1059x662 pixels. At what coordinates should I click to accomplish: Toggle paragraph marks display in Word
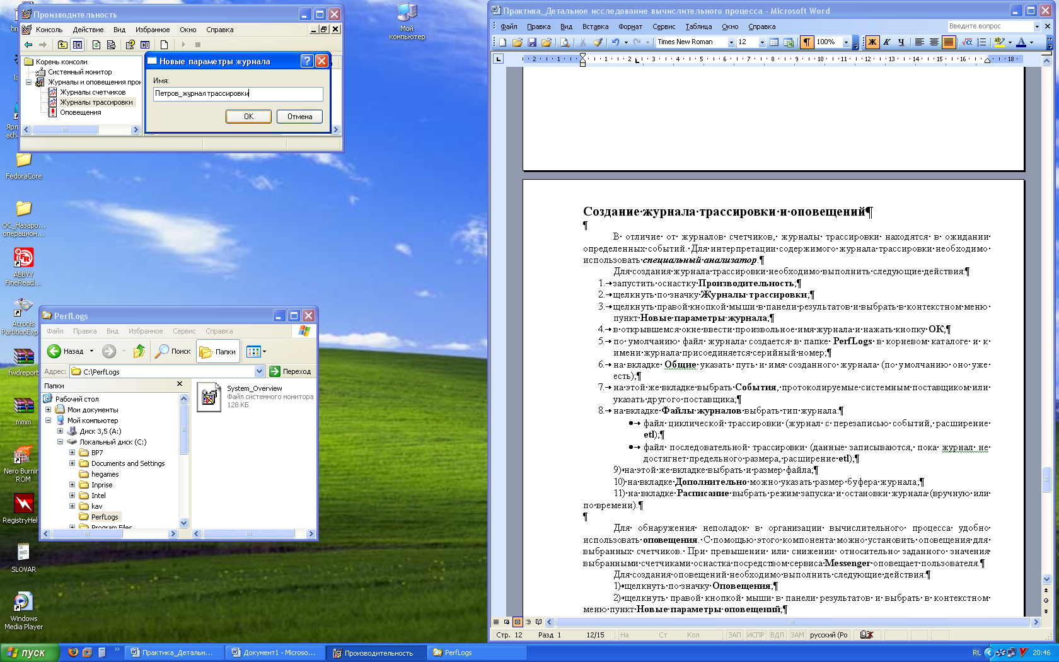click(806, 42)
